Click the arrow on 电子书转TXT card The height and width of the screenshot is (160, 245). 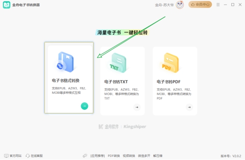pos(137,108)
